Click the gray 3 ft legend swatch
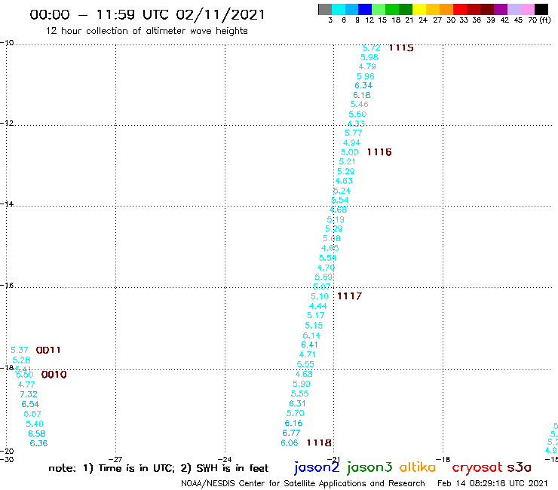 coord(325,9)
